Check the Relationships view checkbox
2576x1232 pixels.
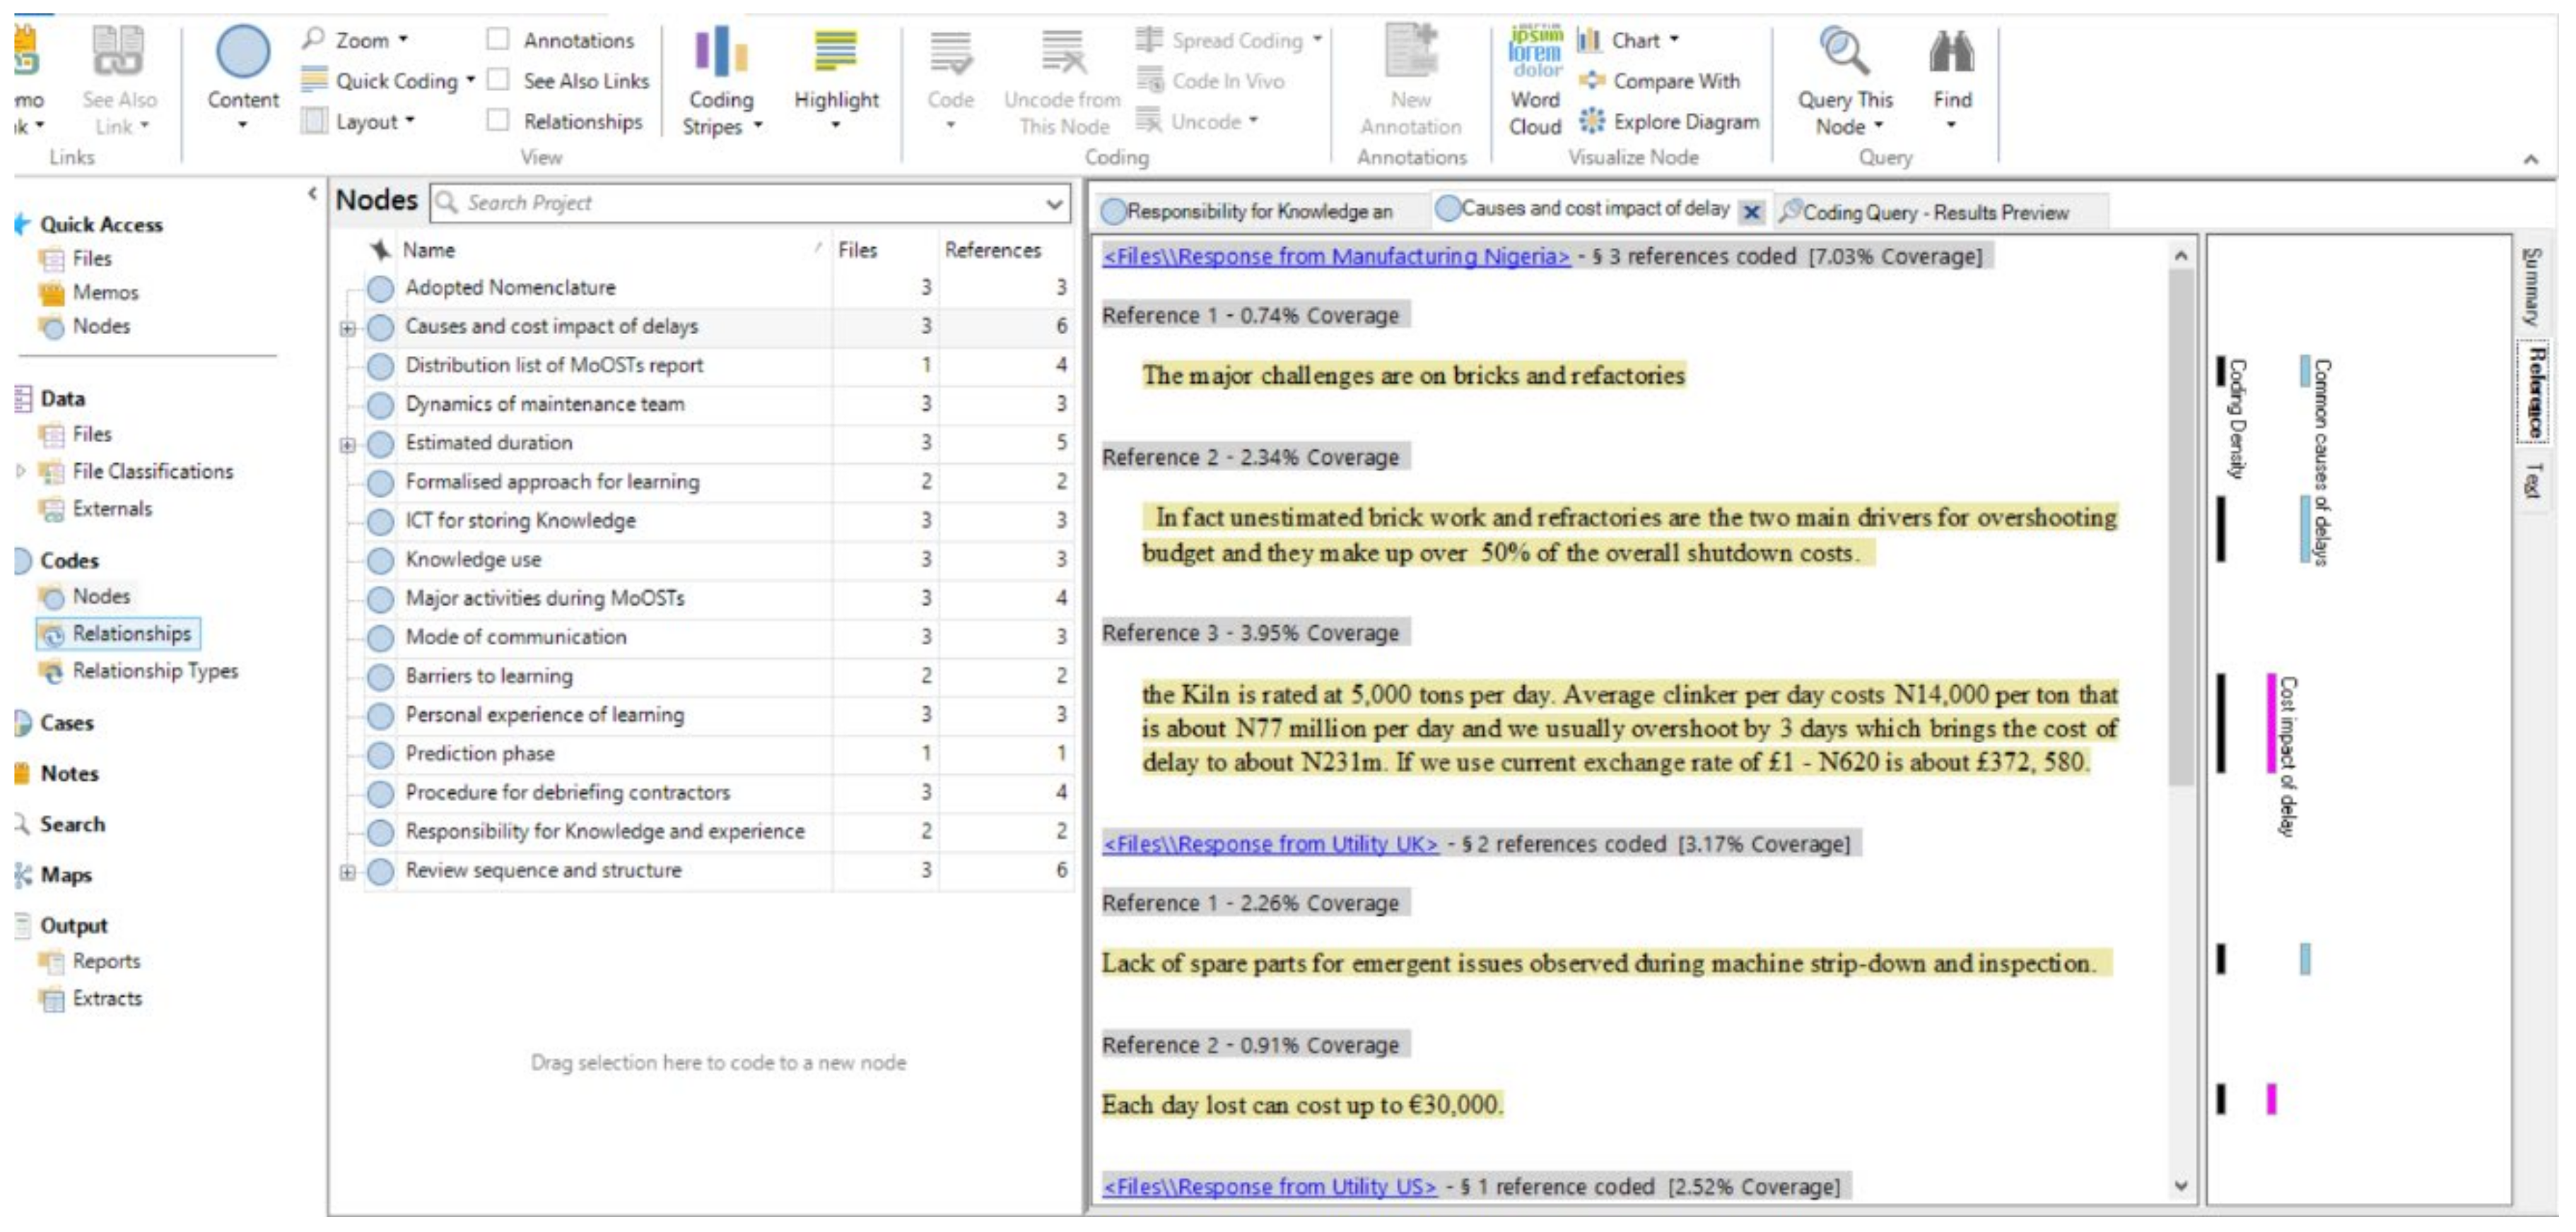click(x=498, y=121)
